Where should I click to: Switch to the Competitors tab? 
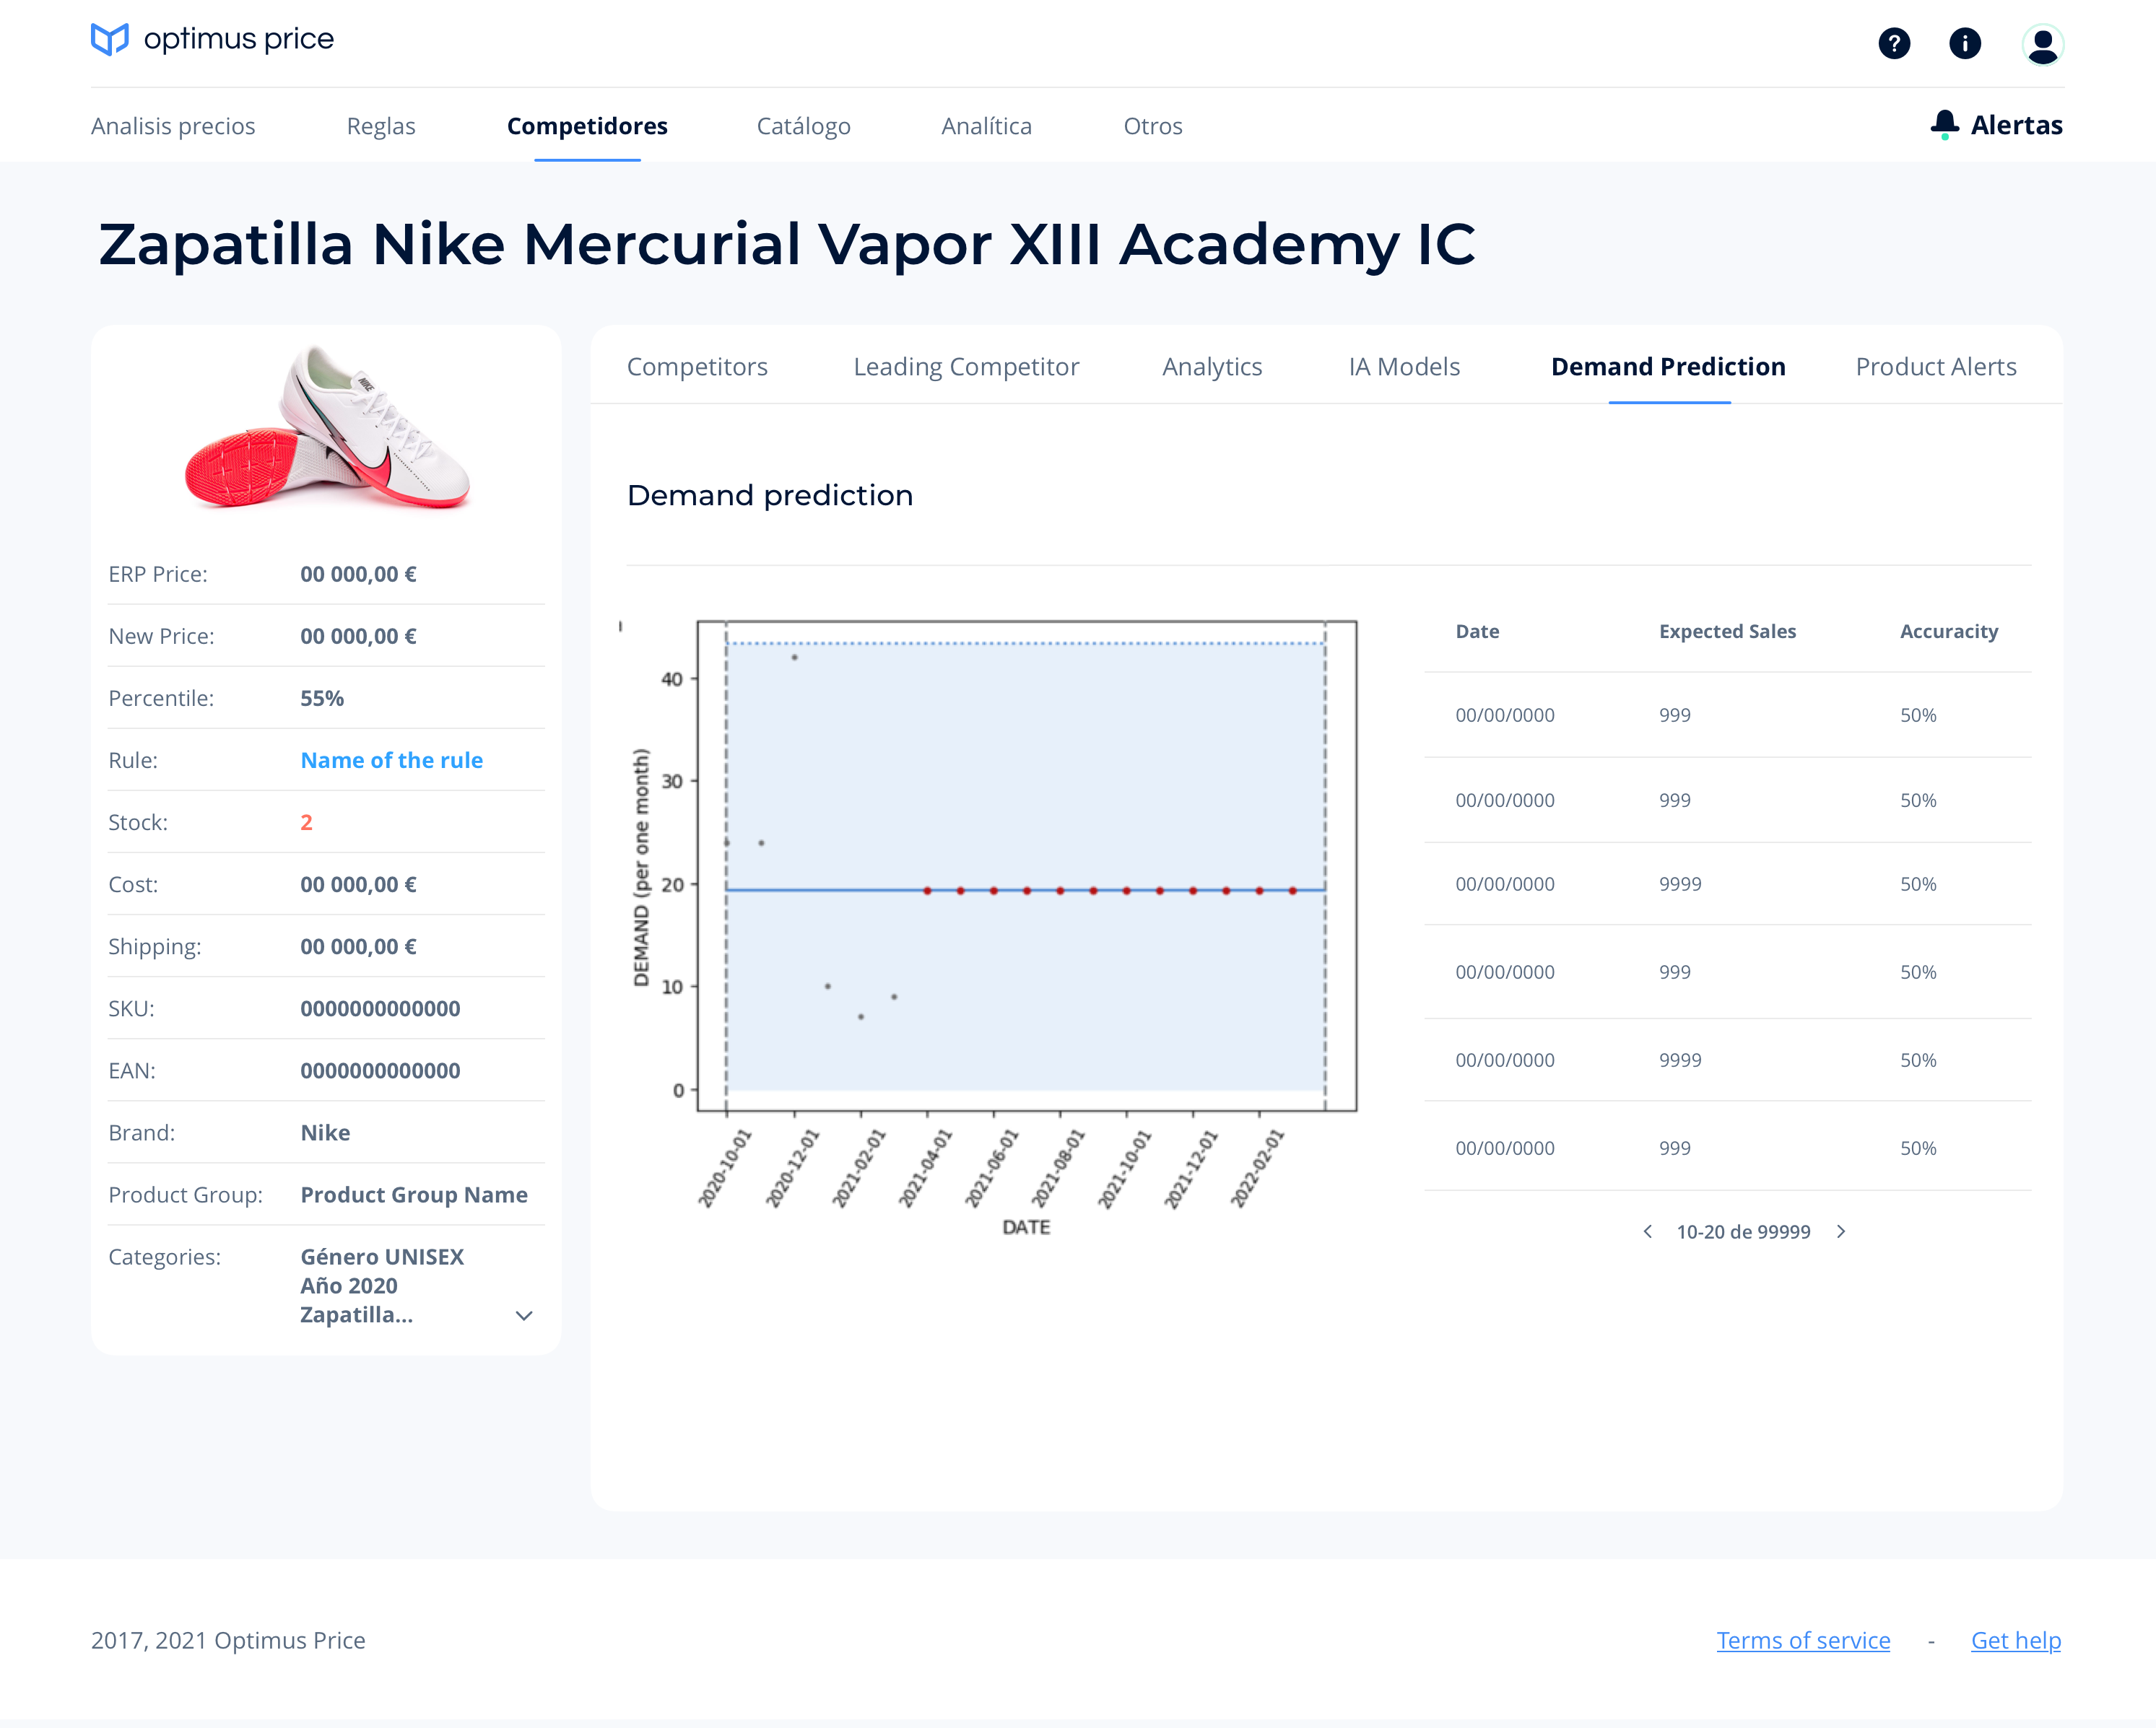pos(697,367)
